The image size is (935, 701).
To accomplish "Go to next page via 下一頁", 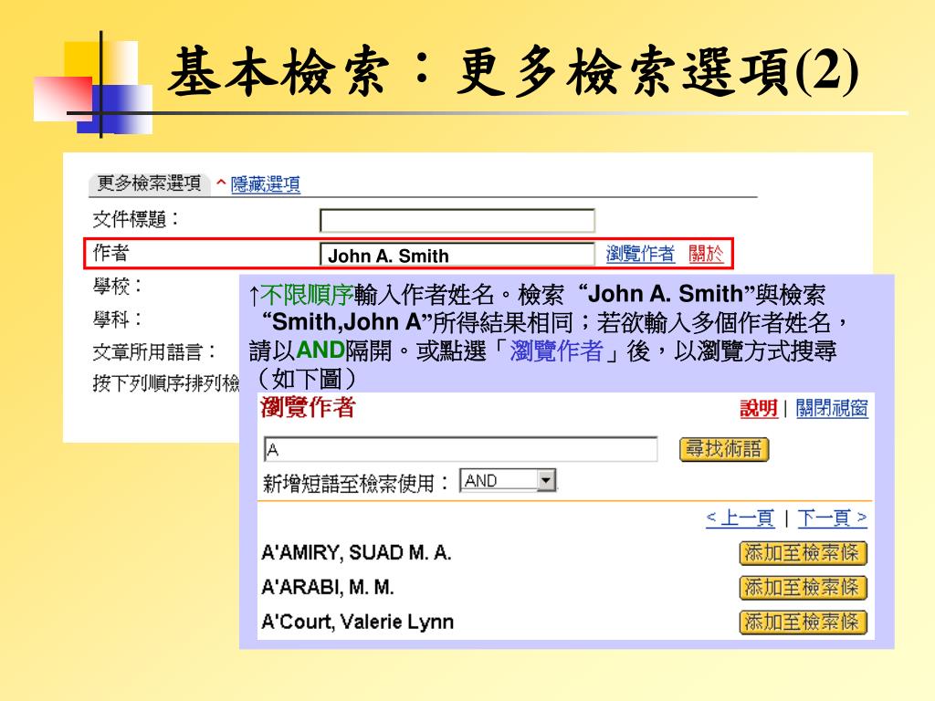I will click(832, 519).
